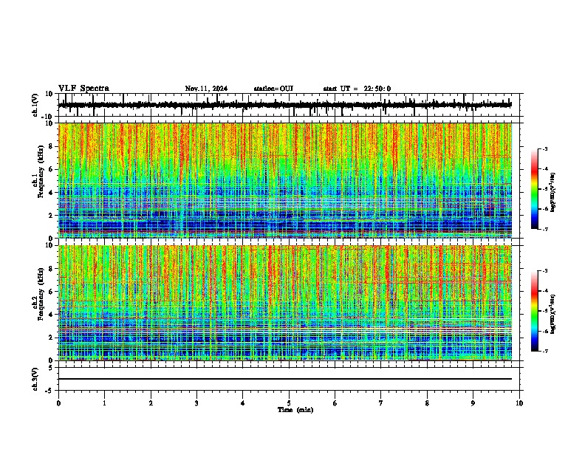Click the ch.1 spectrogram color bar

(534, 189)
